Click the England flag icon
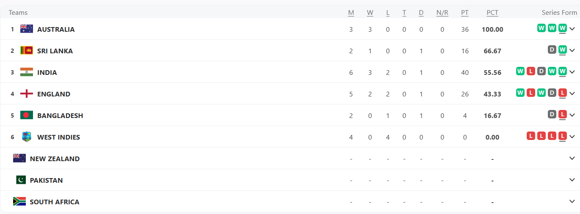This screenshot has width=580, height=214. [27, 94]
